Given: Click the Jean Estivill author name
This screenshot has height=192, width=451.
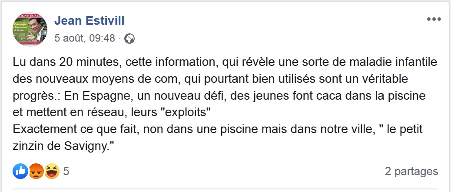Looking at the screenshot, I should coord(89,20).
